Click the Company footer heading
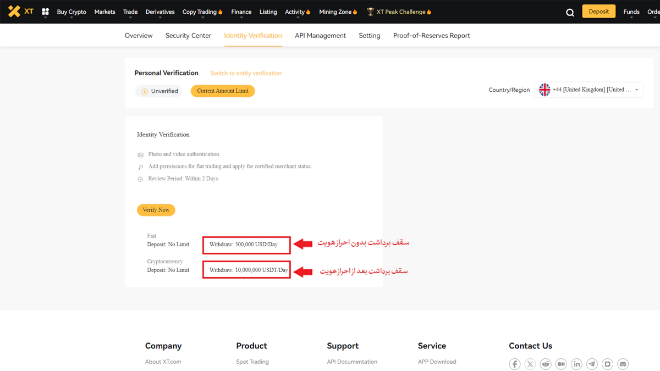660x371 pixels. tap(163, 346)
